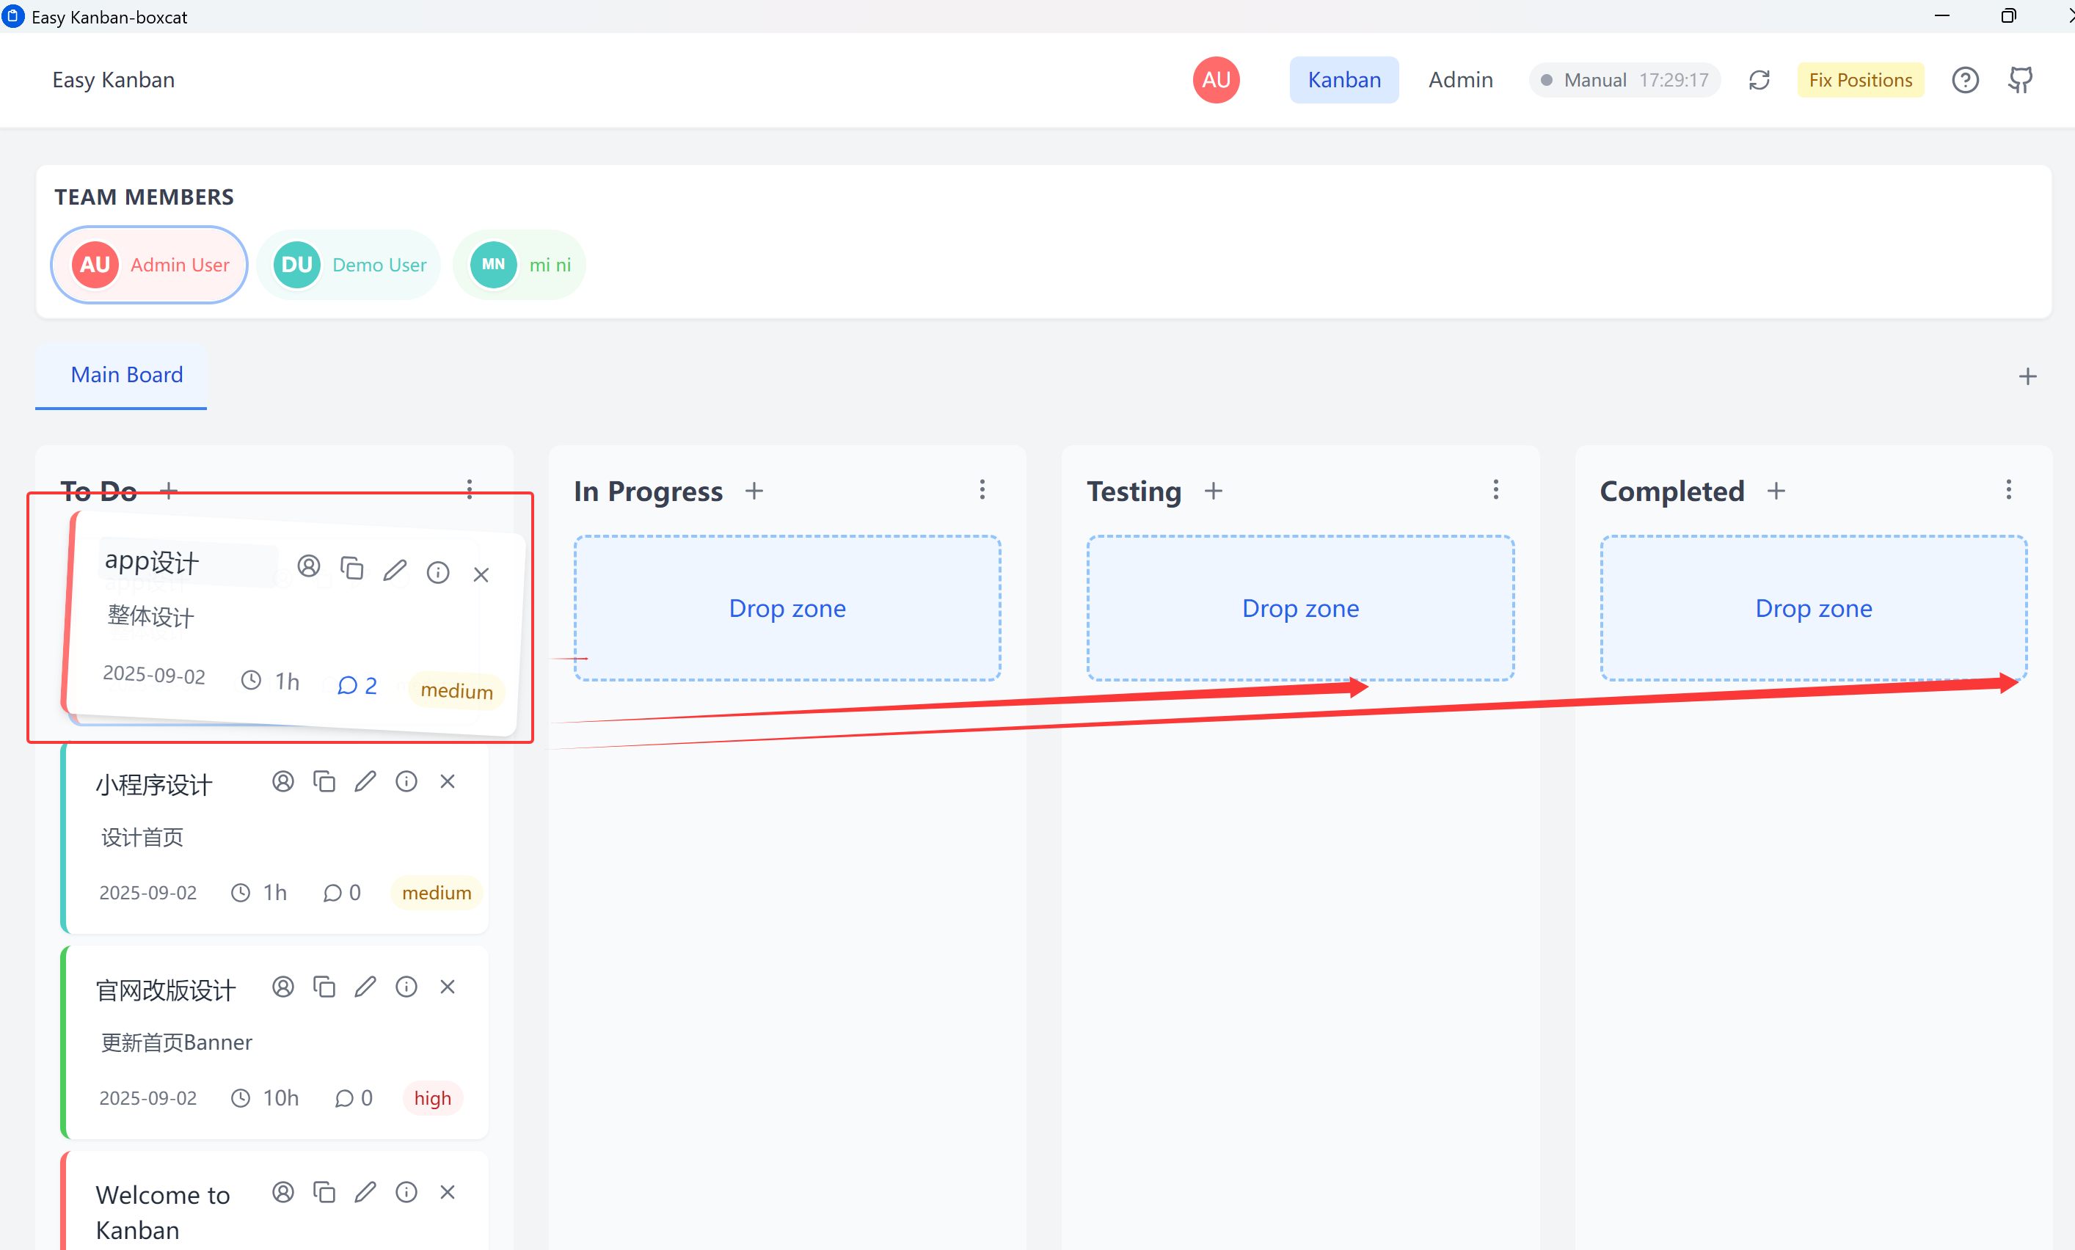Delete the 小程序设计 task card
Viewport: 2075px width, 1250px height.
click(x=447, y=781)
